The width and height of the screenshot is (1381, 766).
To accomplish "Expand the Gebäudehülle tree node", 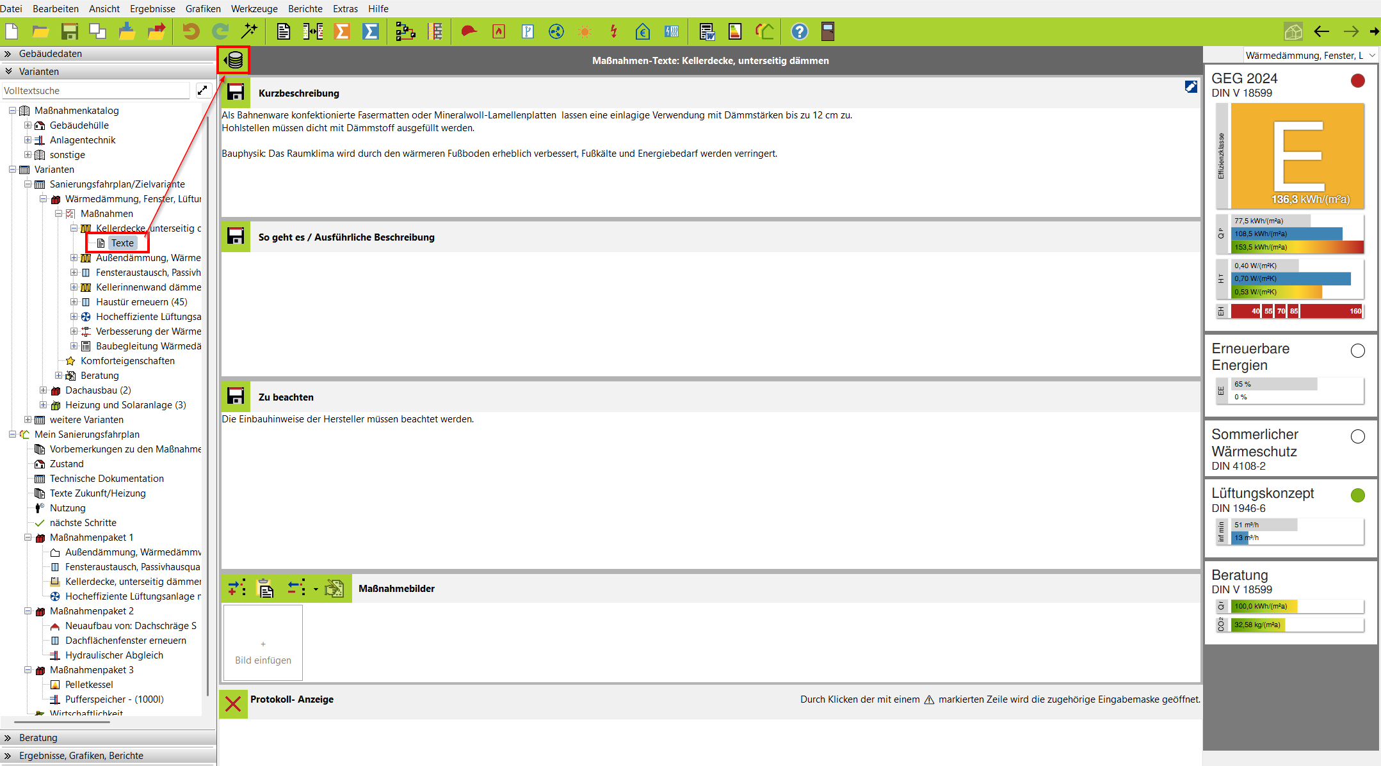I will pos(28,125).
